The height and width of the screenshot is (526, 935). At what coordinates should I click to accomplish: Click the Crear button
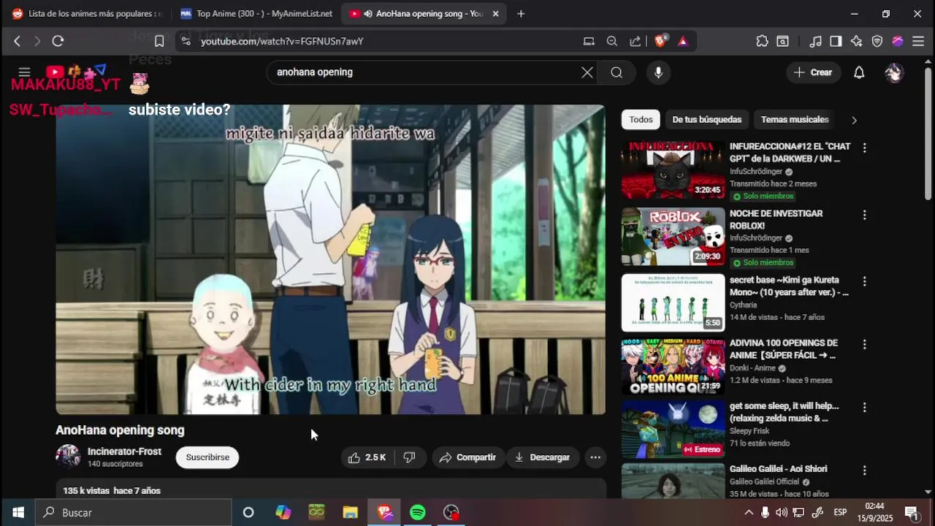click(813, 72)
